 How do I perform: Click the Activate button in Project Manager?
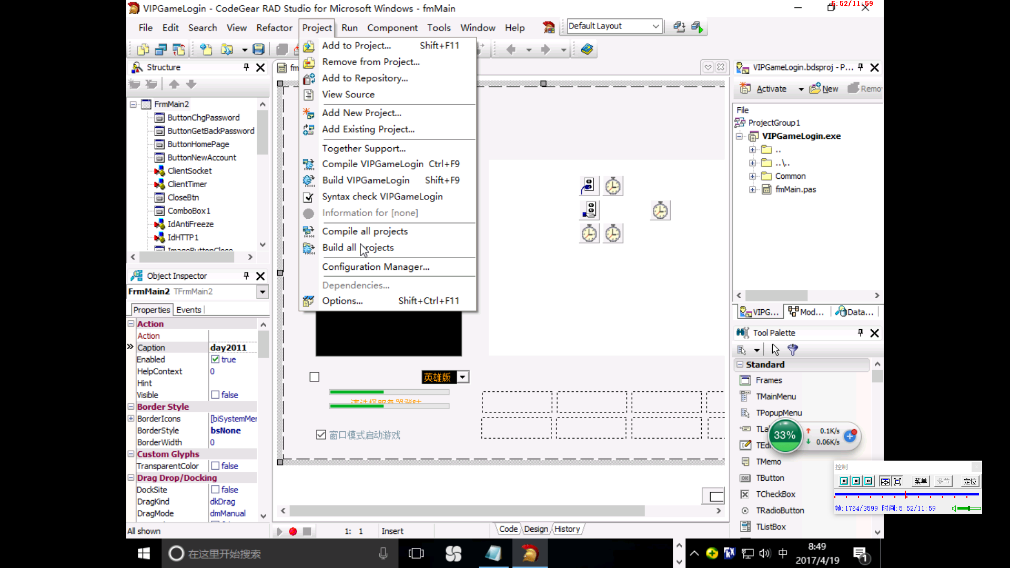tap(764, 88)
